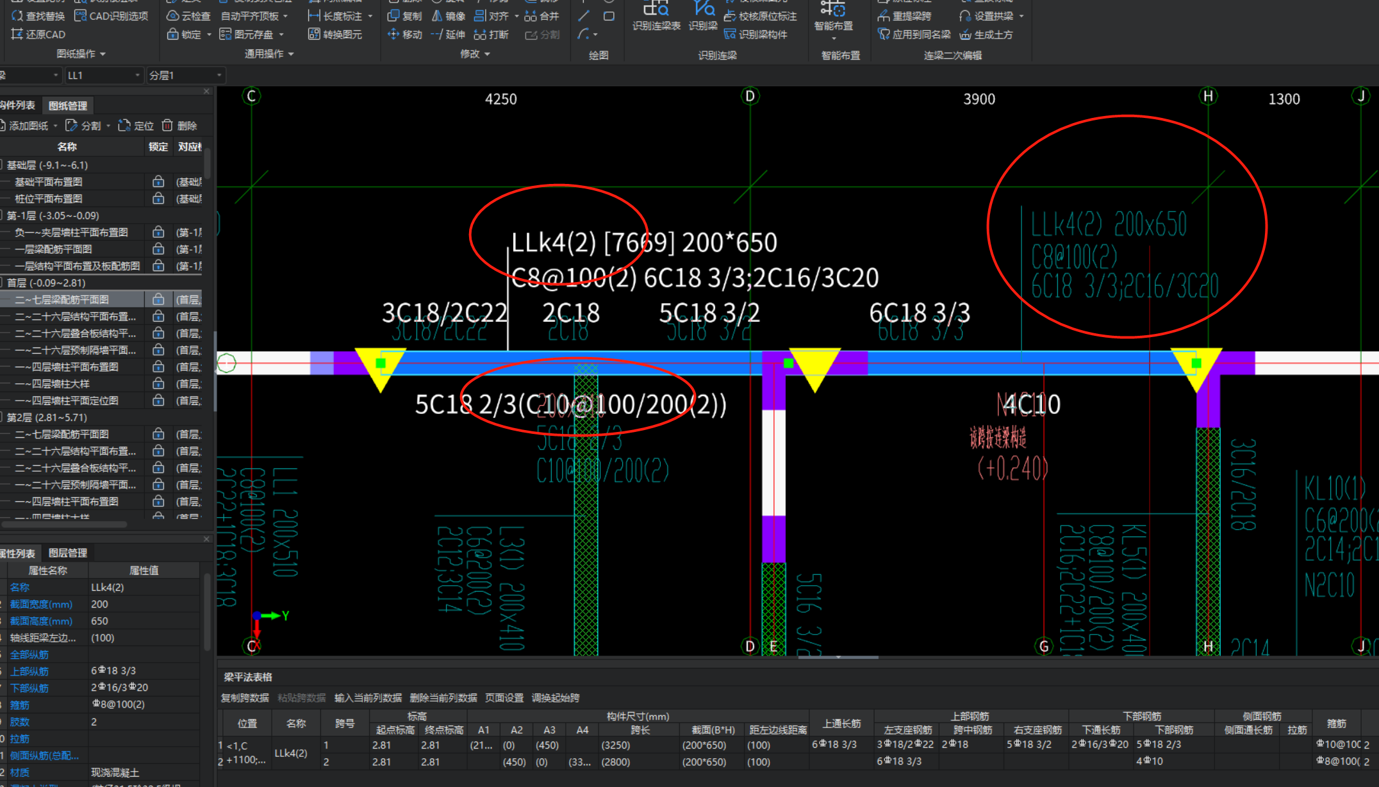Click the 转换图元 convert tool

[x=335, y=35]
